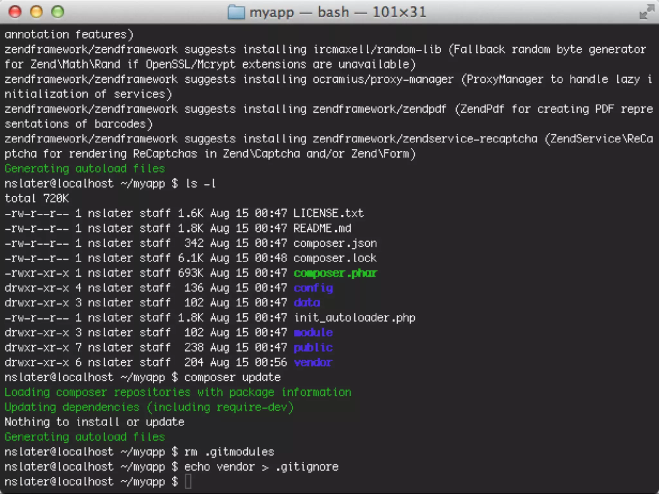Viewport: 659px width, 494px height.
Task: Click the blue data directory name
Action: 307,303
